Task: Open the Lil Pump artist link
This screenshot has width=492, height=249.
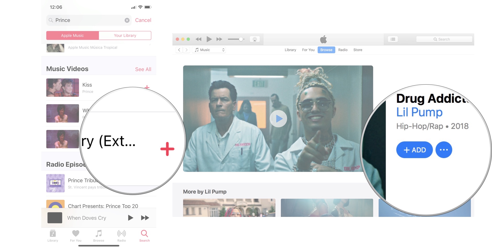Action: 419,112
